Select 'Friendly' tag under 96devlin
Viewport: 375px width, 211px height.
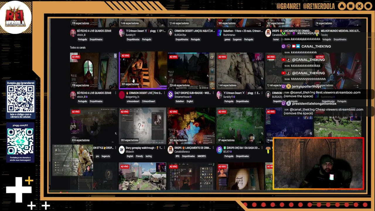tap(139, 156)
